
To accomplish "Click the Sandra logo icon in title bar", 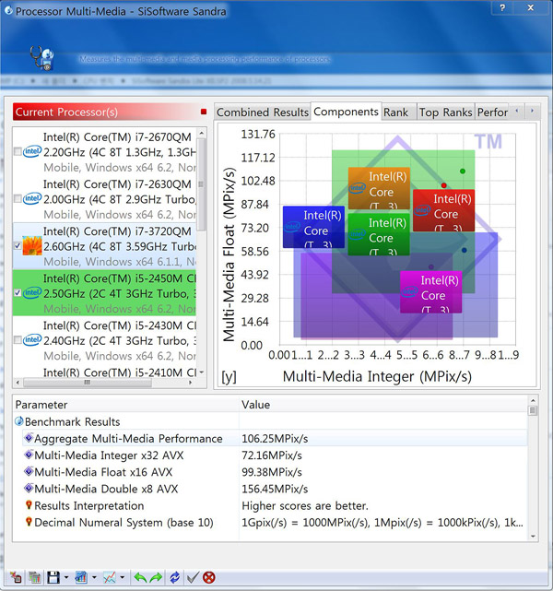I will (x=8, y=10).
